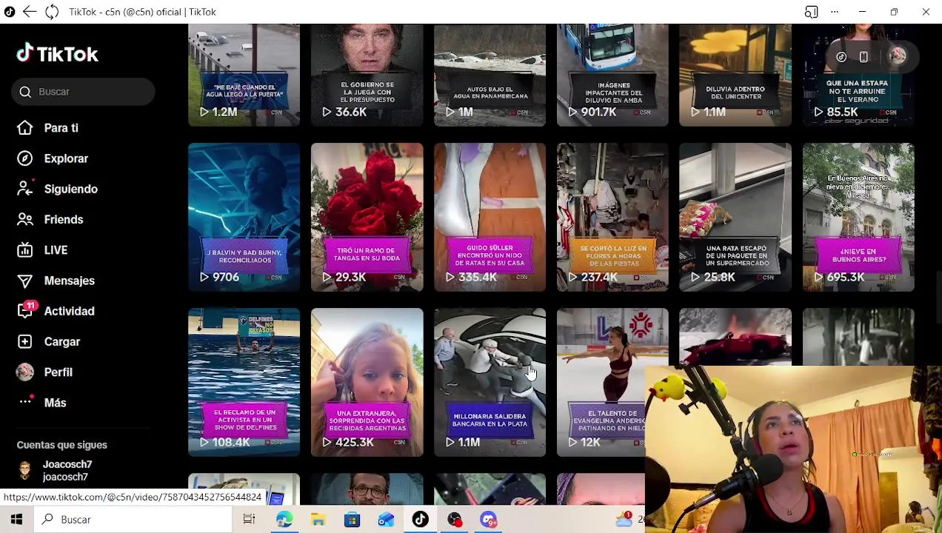942x533 pixels.
Task: Play video 'El gobierno se la juega con el presupuesto'
Action: coord(367,75)
